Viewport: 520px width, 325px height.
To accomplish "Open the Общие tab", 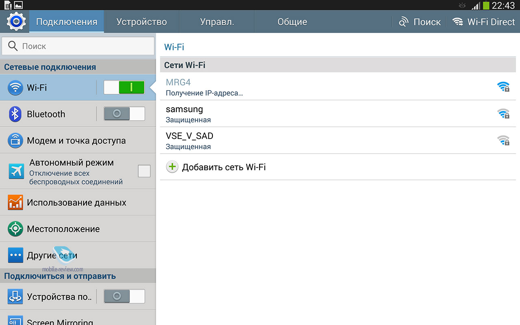I will 292,22.
